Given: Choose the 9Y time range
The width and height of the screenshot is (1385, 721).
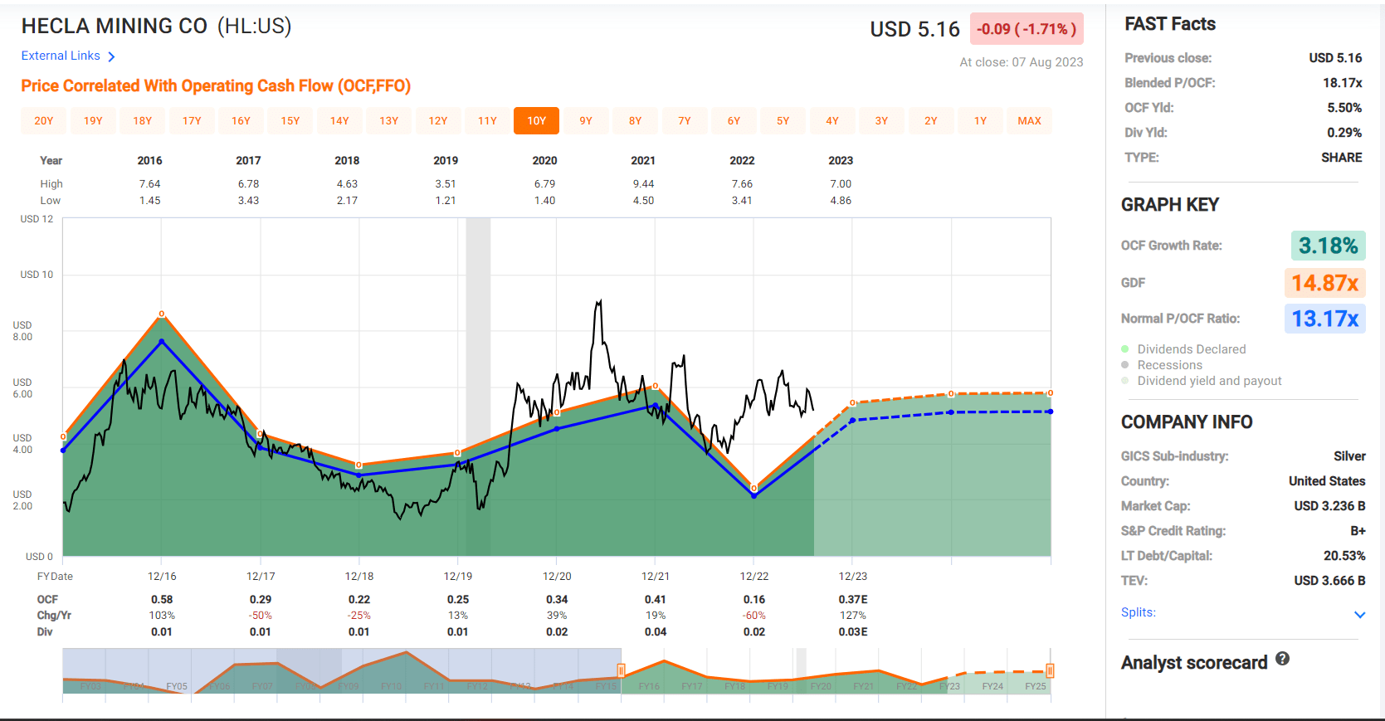Looking at the screenshot, I should [586, 121].
